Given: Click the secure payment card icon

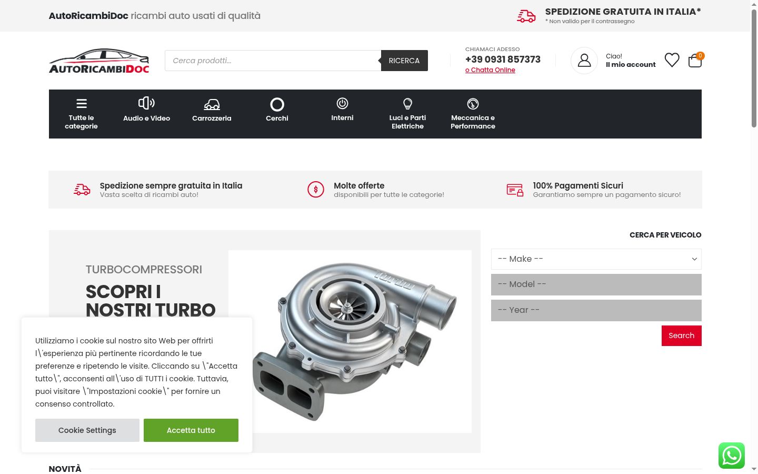Looking at the screenshot, I should click(x=515, y=190).
